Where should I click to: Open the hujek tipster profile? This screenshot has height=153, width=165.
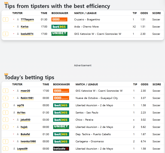[x=24, y=127]
